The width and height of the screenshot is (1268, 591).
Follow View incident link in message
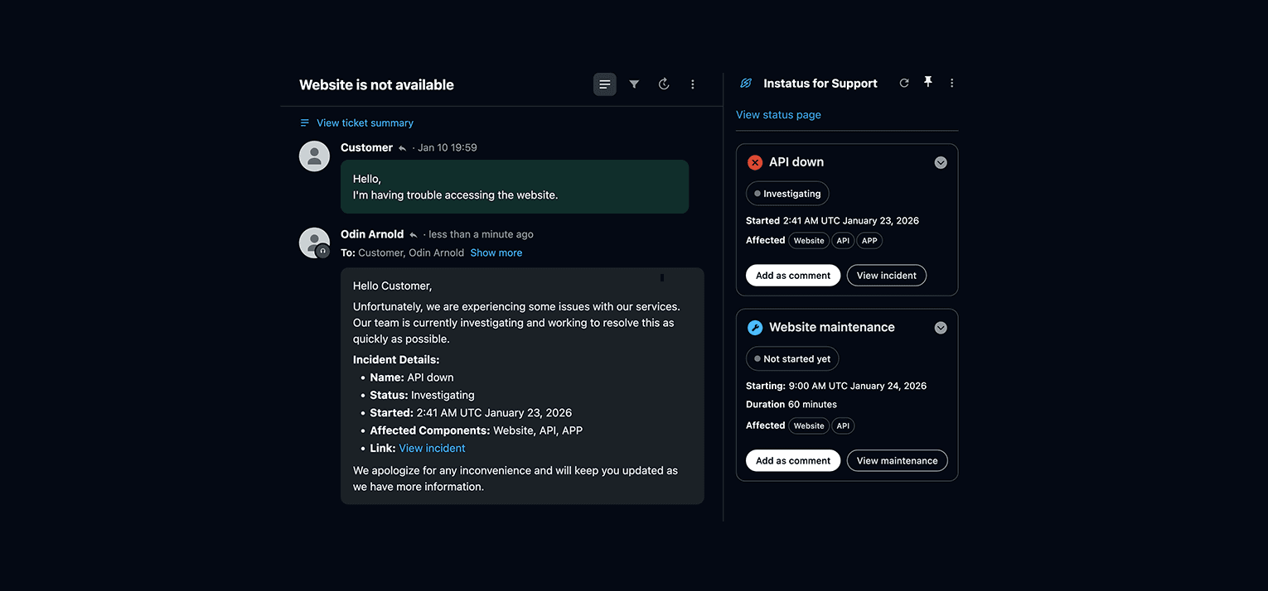[432, 449]
